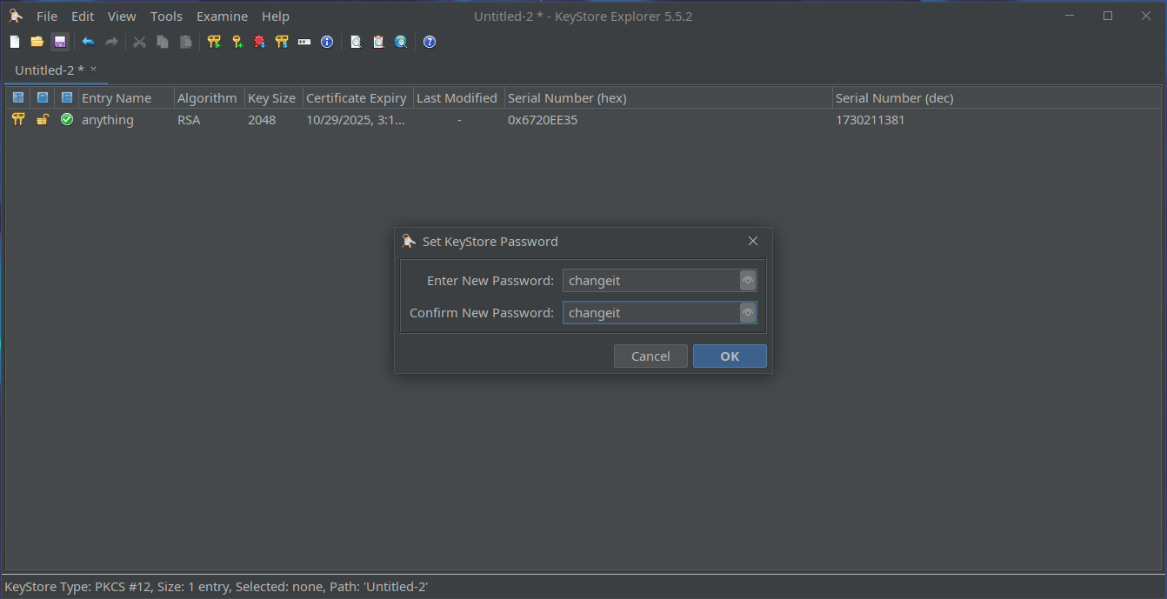Open the Tools menu
This screenshot has height=599, width=1167.
click(166, 17)
